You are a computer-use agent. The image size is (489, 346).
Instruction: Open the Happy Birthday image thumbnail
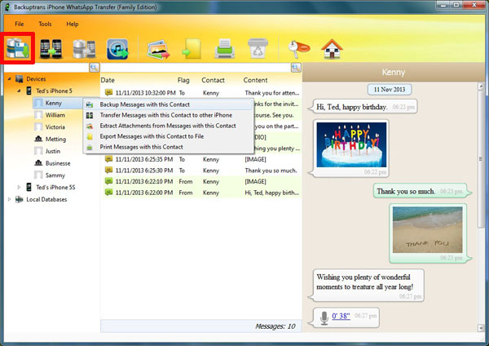[351, 144]
